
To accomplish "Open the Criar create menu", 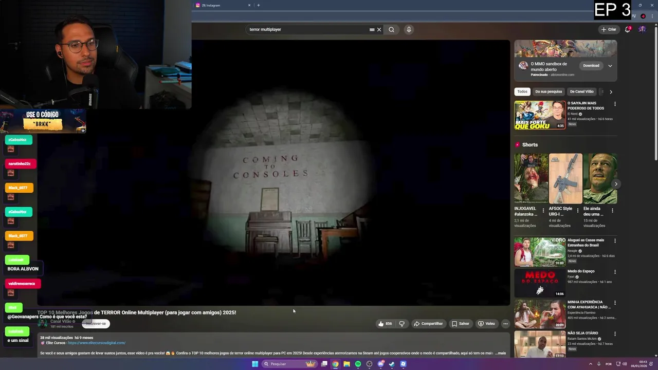I will (609, 29).
